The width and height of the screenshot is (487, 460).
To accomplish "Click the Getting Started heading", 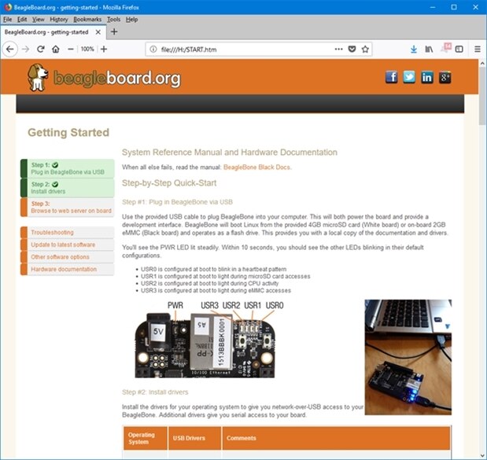I will pos(68,133).
